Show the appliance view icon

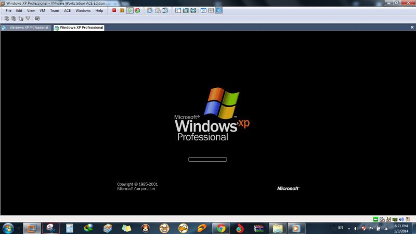click(211, 10)
